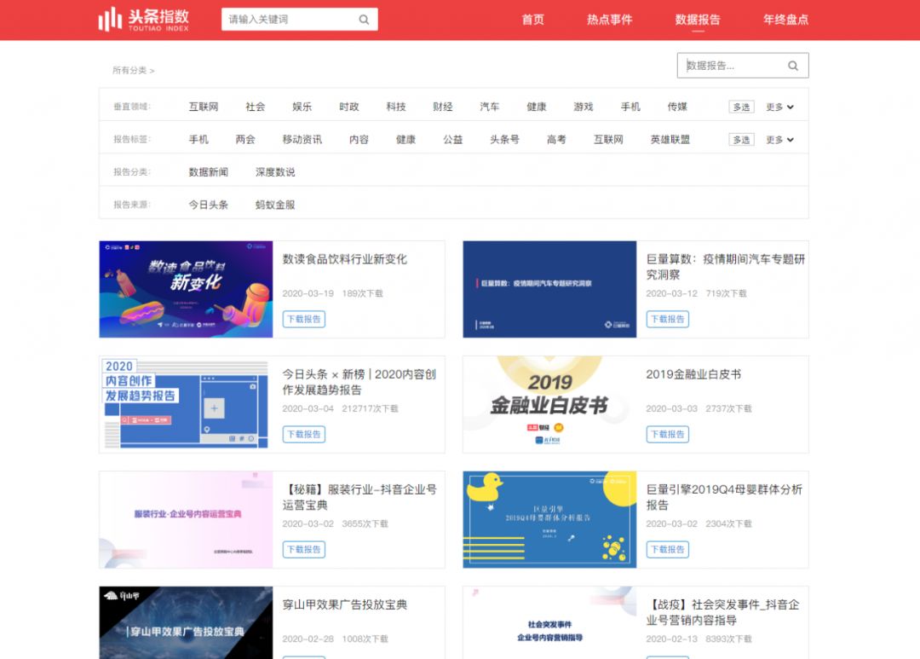Download the 2019金融业白皮书 report
The width and height of the screenshot is (920, 659).
667,434
